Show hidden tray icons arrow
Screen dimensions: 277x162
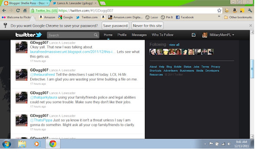coord(205,144)
